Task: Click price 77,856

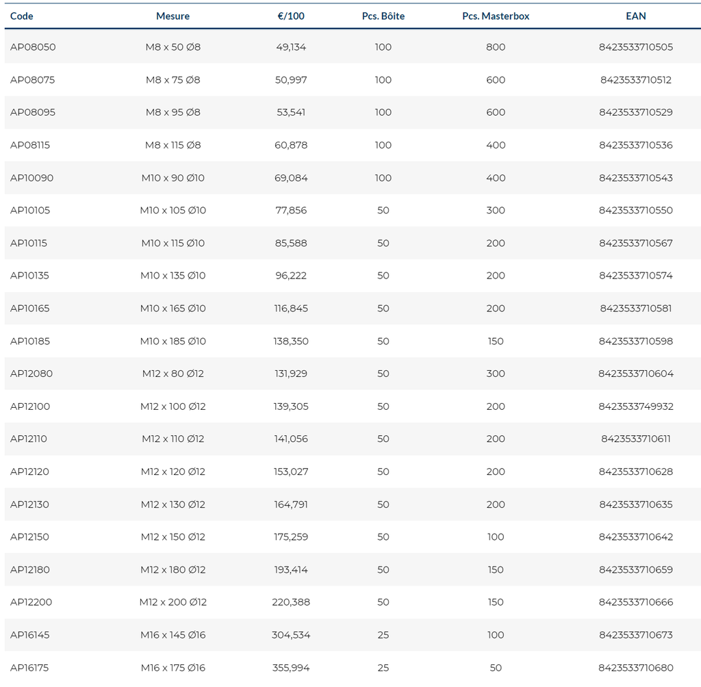Action: pyautogui.click(x=291, y=210)
